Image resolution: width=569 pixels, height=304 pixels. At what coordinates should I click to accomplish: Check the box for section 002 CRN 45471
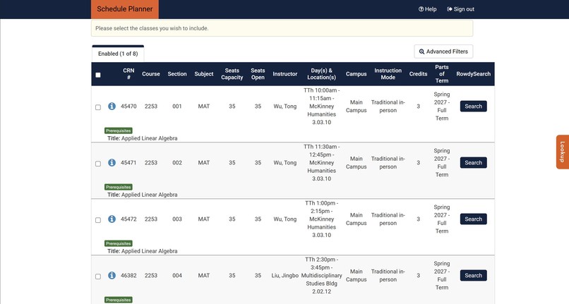(x=98, y=164)
